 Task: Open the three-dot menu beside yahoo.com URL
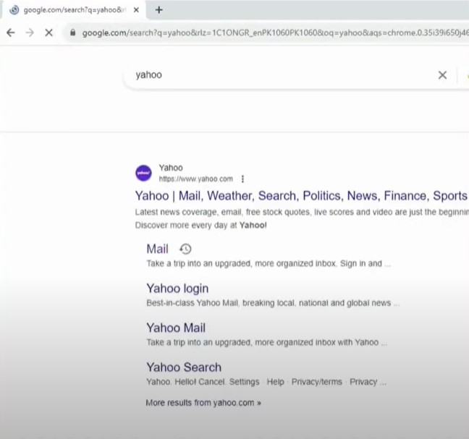click(x=242, y=179)
